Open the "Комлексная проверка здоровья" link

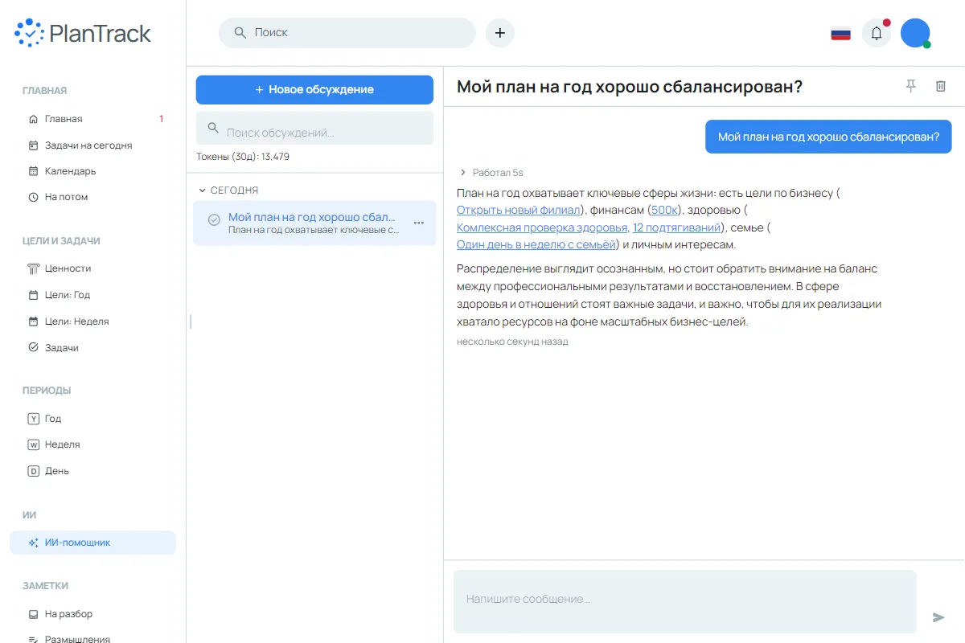tap(542, 227)
